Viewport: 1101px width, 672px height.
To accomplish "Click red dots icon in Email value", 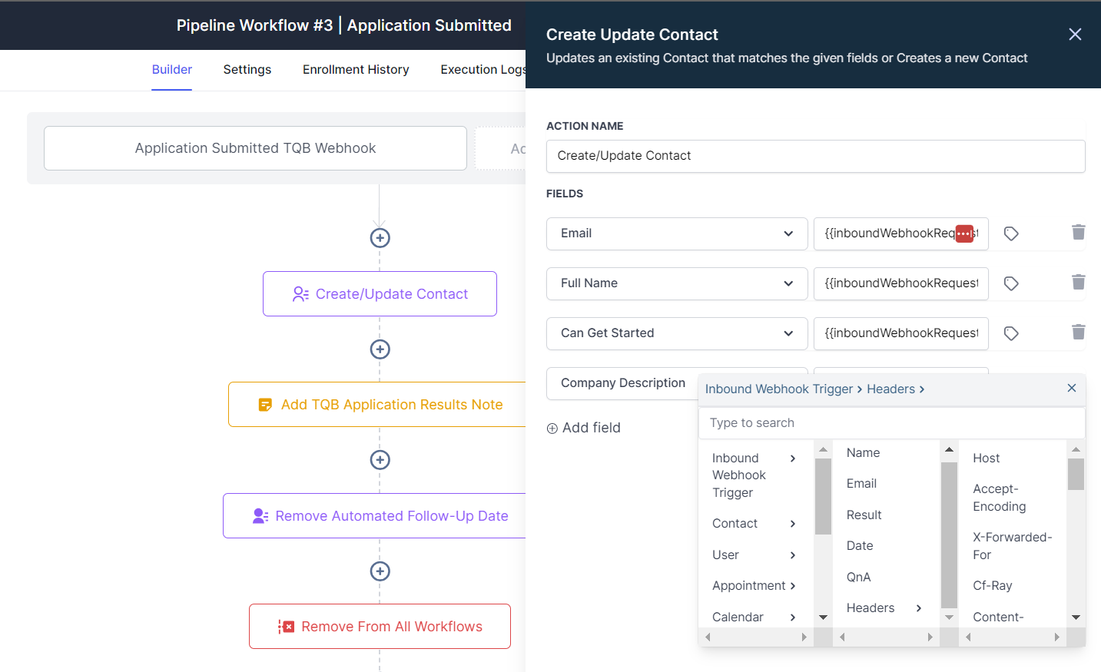I will (x=964, y=233).
